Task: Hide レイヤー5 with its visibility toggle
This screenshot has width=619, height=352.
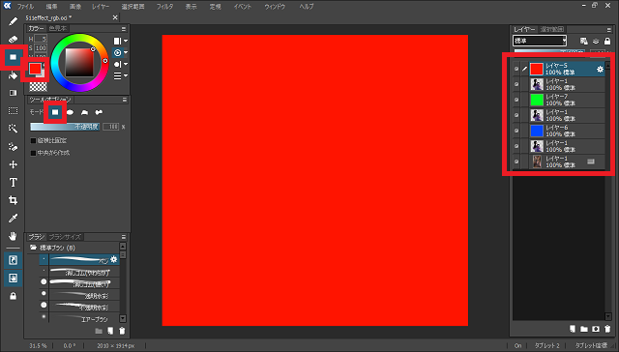Action: coord(516,69)
